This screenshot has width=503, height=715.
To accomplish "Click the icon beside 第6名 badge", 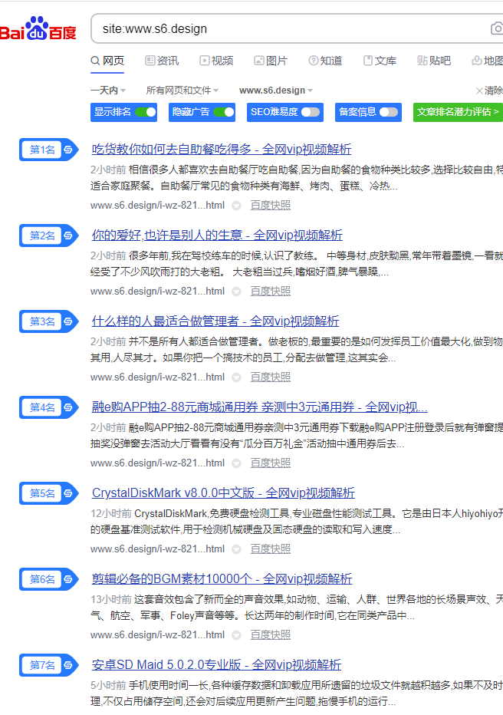I will click(68, 579).
